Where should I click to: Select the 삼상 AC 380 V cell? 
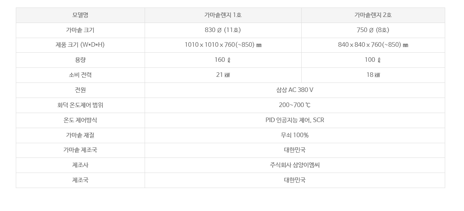click(x=295, y=90)
